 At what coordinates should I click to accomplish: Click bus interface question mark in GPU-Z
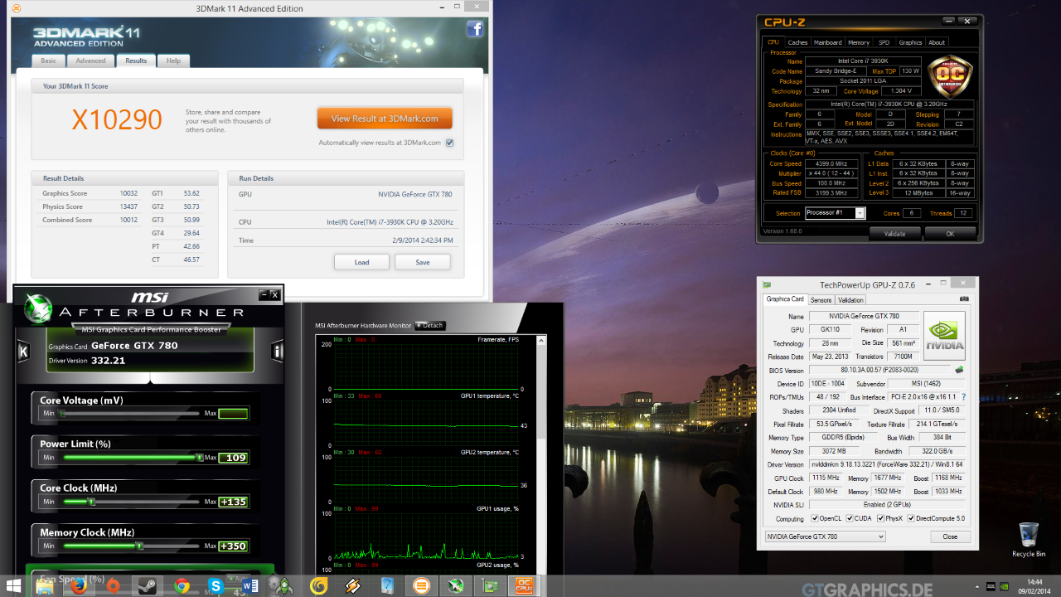click(963, 397)
